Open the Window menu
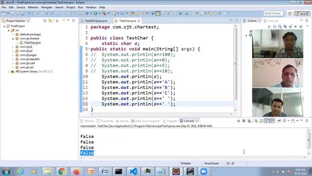Screen dimensions: 312x176 [91, 7]
